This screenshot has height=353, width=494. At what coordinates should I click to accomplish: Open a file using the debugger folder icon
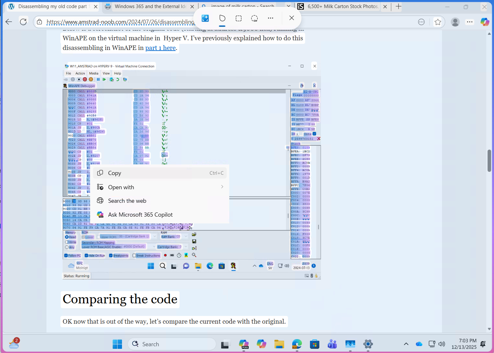coord(194,234)
